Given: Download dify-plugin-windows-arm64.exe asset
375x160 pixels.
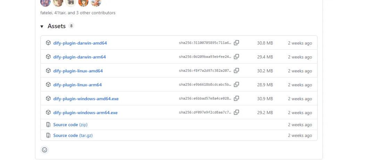Looking at the screenshot, I should point(85,113).
